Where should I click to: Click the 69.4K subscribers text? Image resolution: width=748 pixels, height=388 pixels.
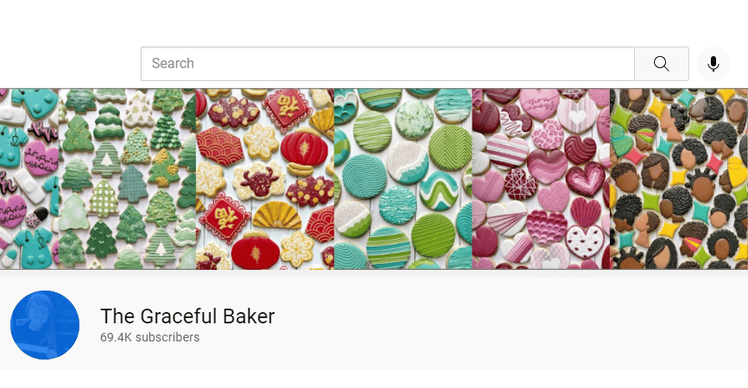coord(150,337)
